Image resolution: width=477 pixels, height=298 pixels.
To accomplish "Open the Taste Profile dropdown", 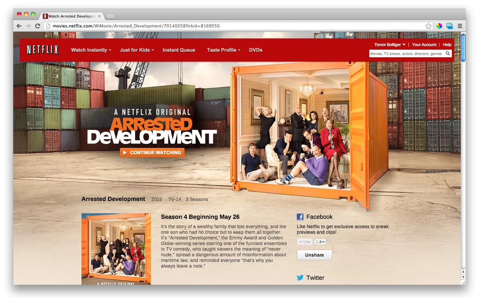I will pos(223,50).
